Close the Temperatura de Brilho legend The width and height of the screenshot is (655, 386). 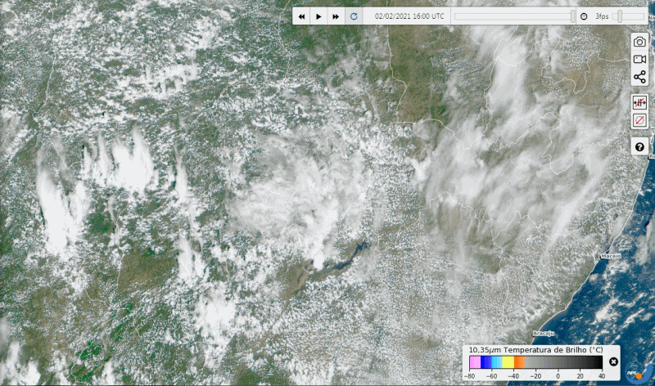point(613,361)
